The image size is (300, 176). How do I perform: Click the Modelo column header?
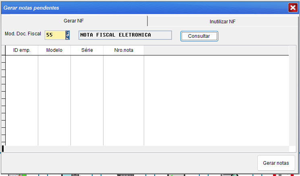(x=54, y=50)
